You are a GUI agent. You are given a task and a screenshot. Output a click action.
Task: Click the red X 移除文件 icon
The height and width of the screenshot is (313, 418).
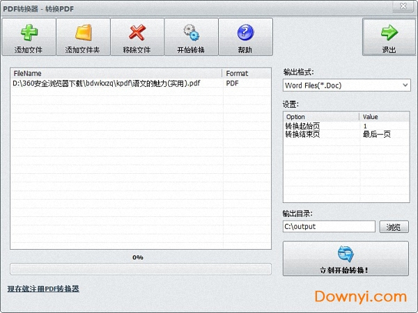tap(137, 33)
